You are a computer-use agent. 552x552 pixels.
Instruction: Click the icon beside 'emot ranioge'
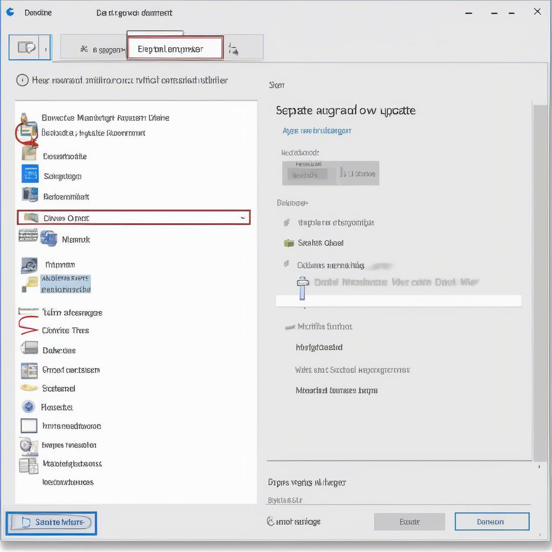pyautogui.click(x=271, y=521)
